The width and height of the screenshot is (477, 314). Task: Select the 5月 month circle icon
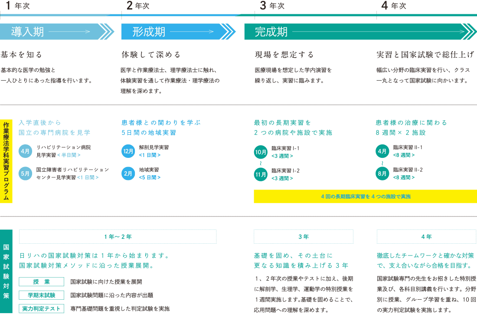coord(26,173)
